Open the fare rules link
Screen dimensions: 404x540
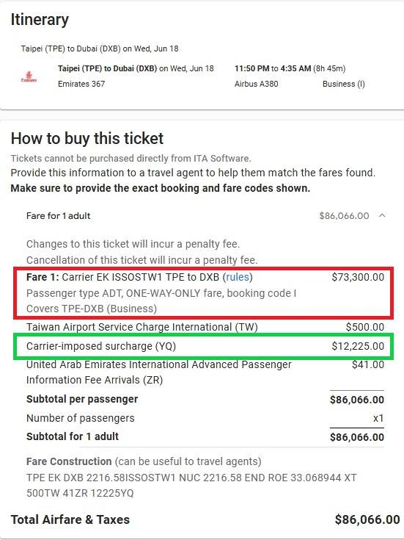coord(238,277)
